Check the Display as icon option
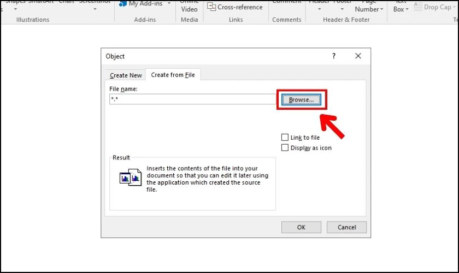Screen dimensions: 459x273 click(x=285, y=147)
